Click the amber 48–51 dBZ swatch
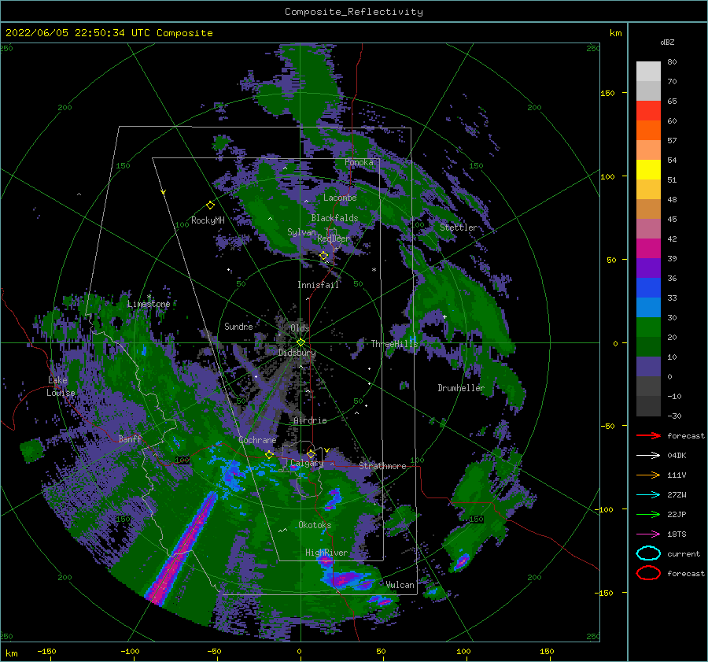This screenshot has height=662, width=708. (648, 190)
